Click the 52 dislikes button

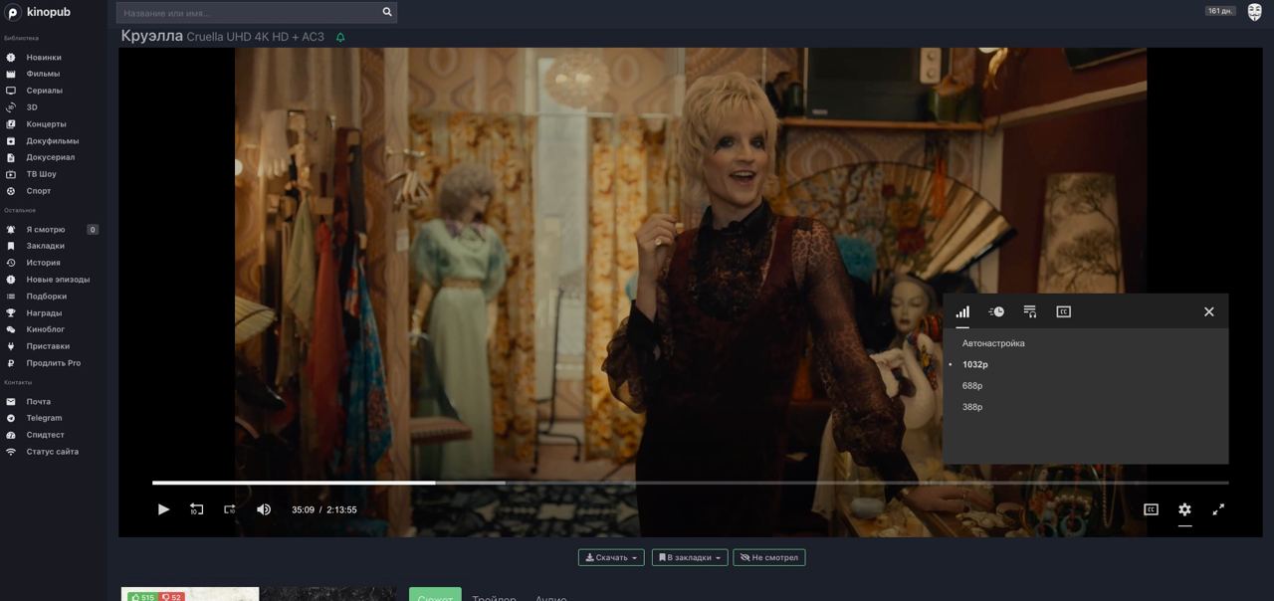tap(171, 597)
